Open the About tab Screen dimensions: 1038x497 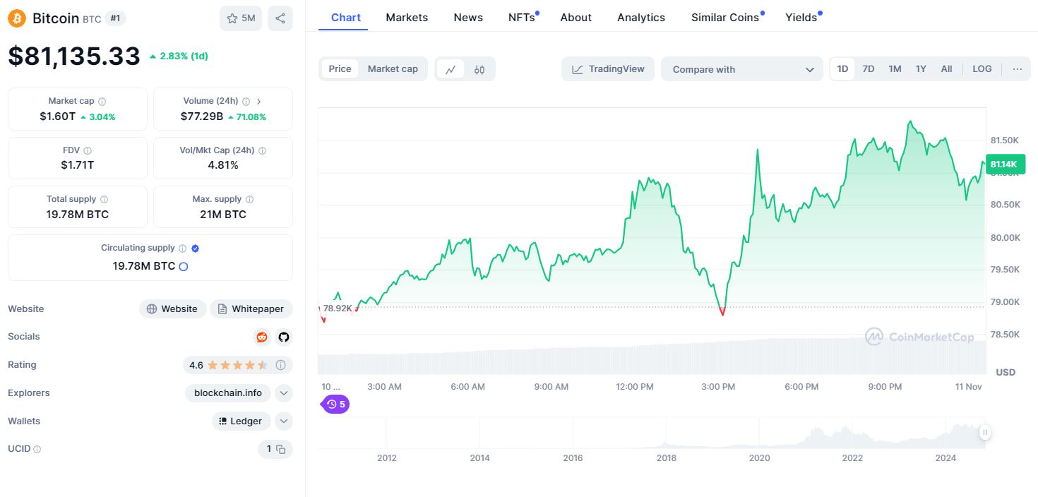(x=576, y=17)
